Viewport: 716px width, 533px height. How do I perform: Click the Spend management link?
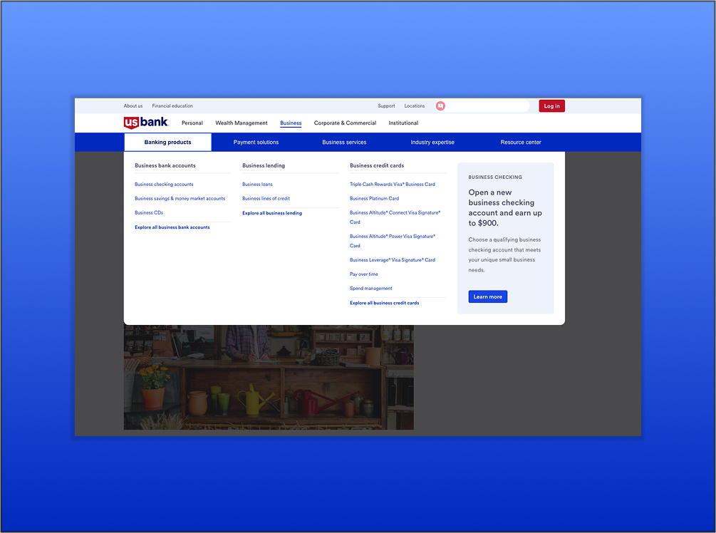(371, 289)
